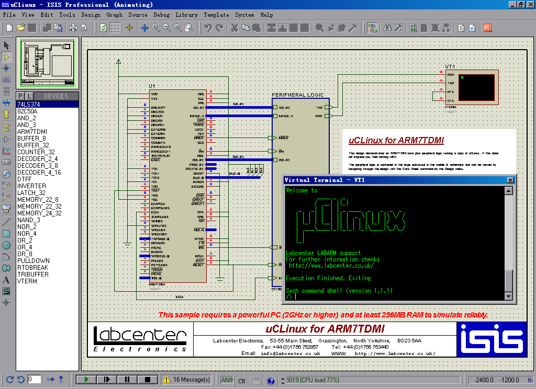Click Virtual Terminal scrollbar up arrow
This screenshot has height=389, width=536.
[509, 191]
